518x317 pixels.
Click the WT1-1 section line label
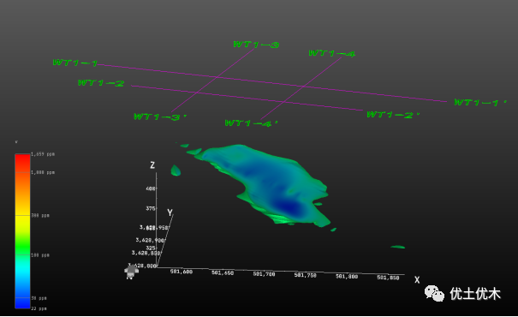point(75,63)
